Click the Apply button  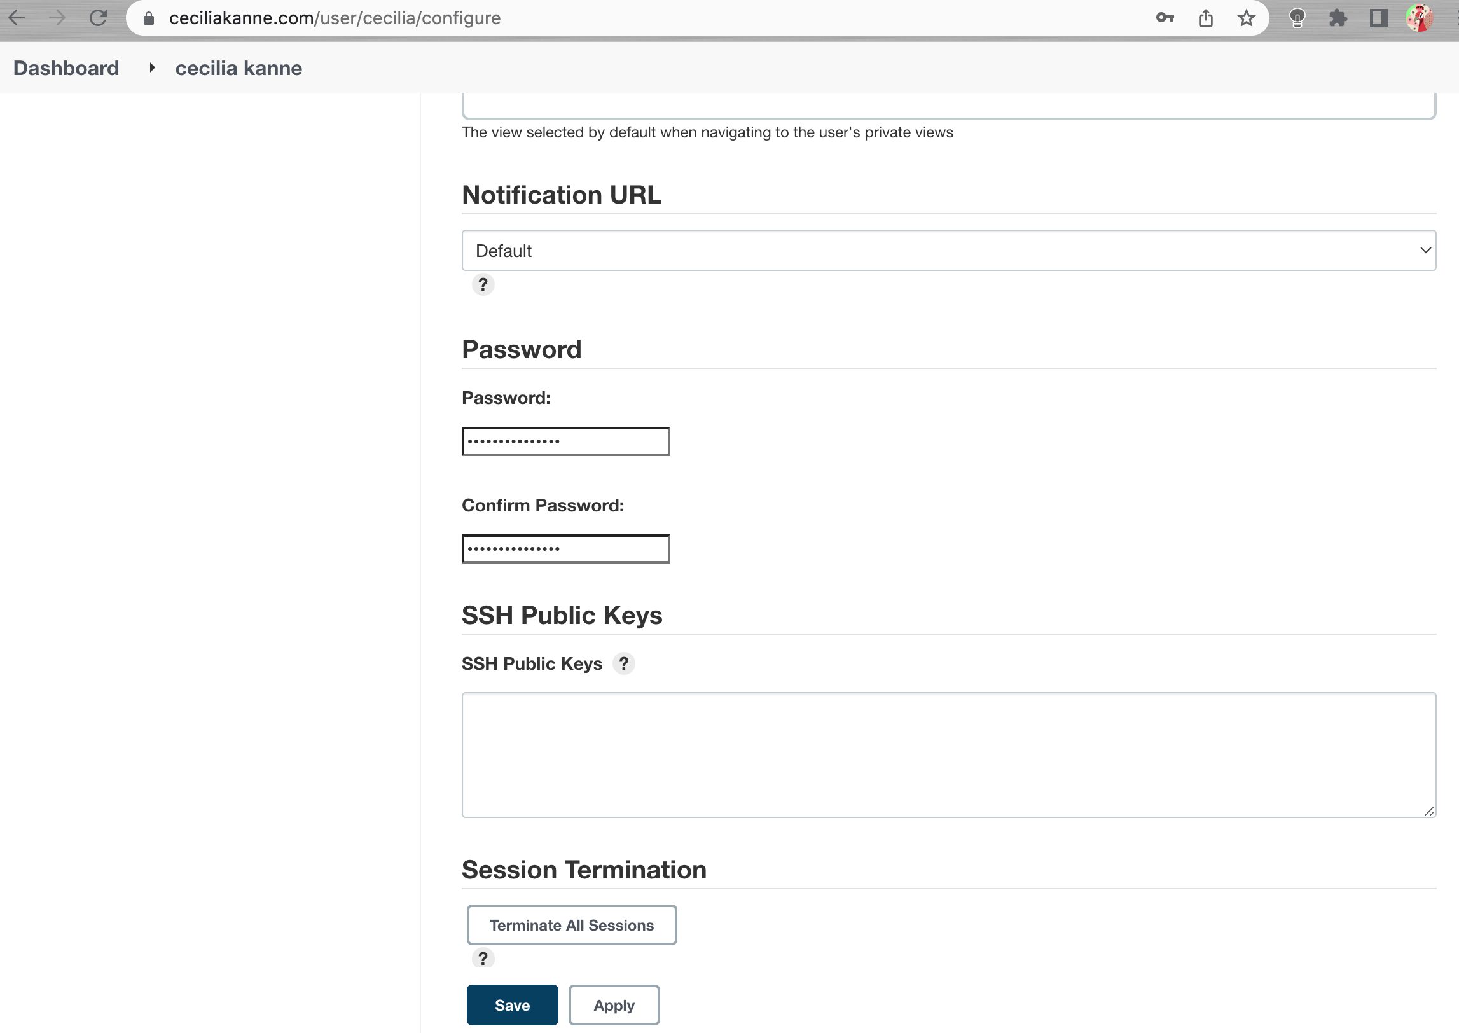614,1005
